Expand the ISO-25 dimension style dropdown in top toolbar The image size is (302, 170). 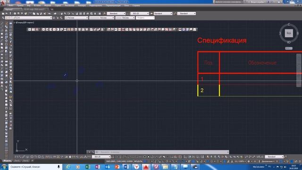click(148, 14)
